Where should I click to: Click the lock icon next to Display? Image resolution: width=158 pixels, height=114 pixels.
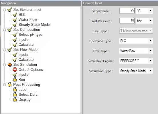(15, 99)
